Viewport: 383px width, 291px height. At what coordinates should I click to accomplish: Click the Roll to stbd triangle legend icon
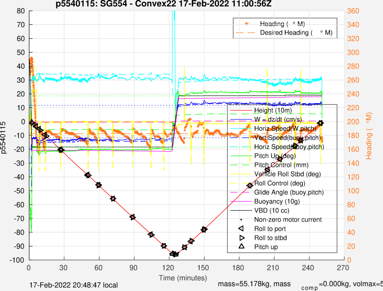coord(241,238)
